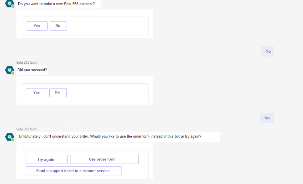This screenshot has width=303, height=184.
Task: Choose the Try again option
Action: [x=46, y=159]
